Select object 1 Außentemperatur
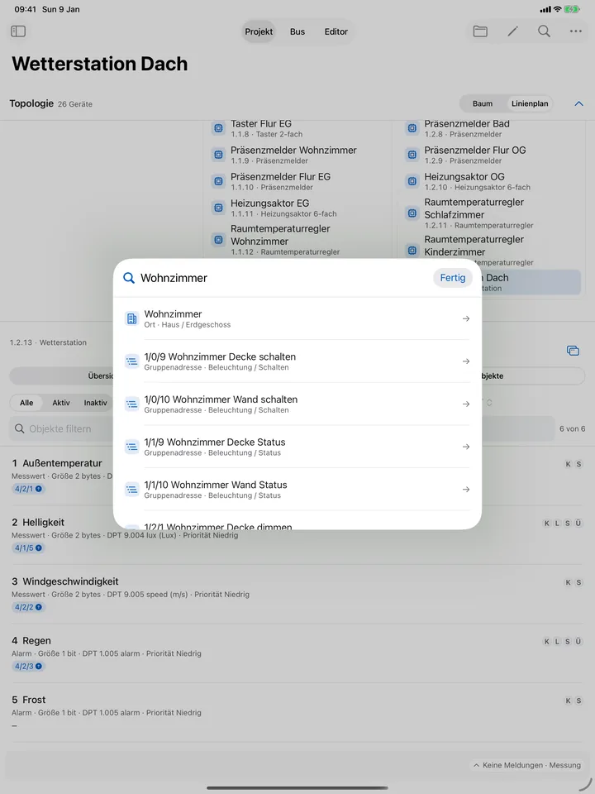 point(297,476)
